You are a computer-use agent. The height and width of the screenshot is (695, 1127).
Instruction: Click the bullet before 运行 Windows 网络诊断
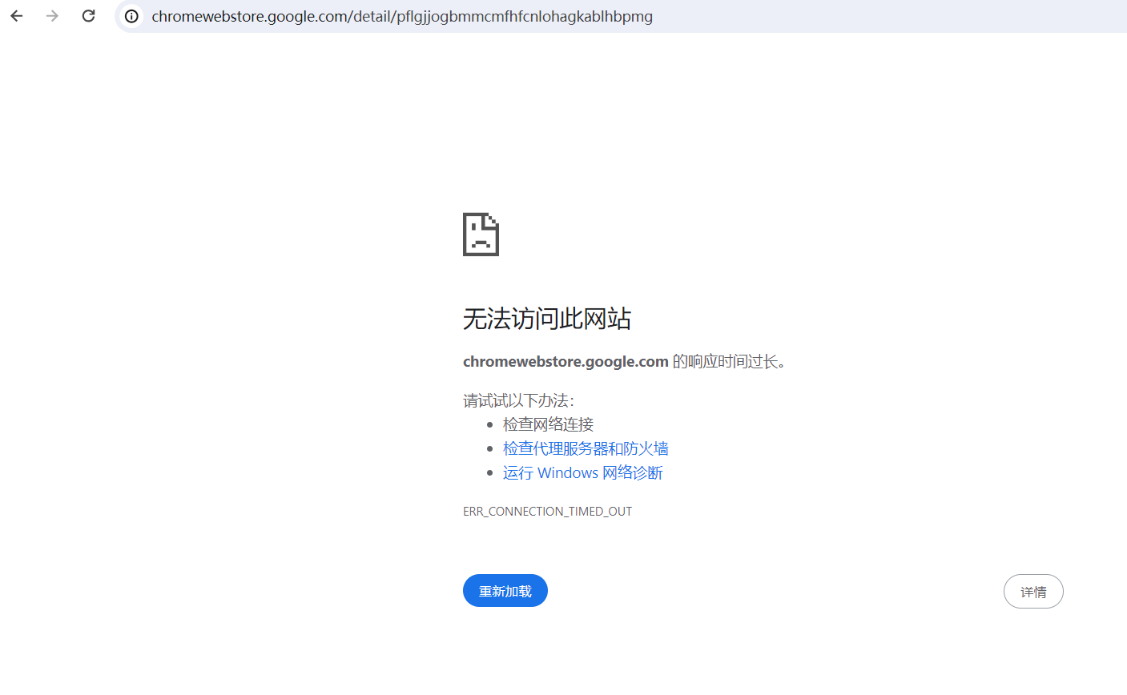[490, 472]
